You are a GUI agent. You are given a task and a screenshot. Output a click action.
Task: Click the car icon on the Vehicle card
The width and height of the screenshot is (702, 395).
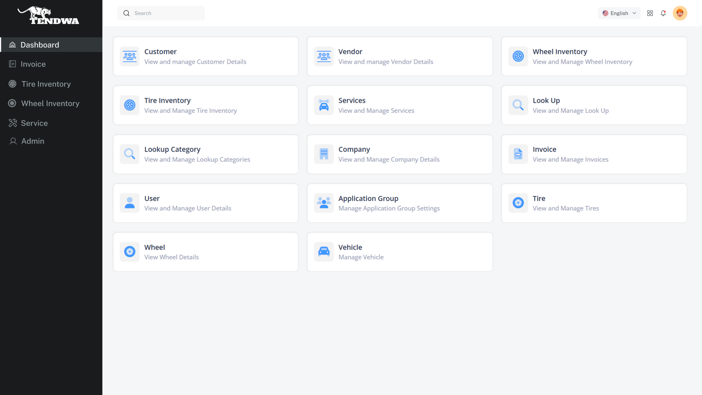pyautogui.click(x=324, y=252)
